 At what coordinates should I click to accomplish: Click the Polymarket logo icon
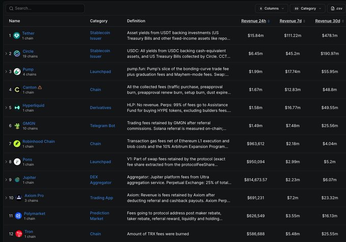[x=18, y=216]
